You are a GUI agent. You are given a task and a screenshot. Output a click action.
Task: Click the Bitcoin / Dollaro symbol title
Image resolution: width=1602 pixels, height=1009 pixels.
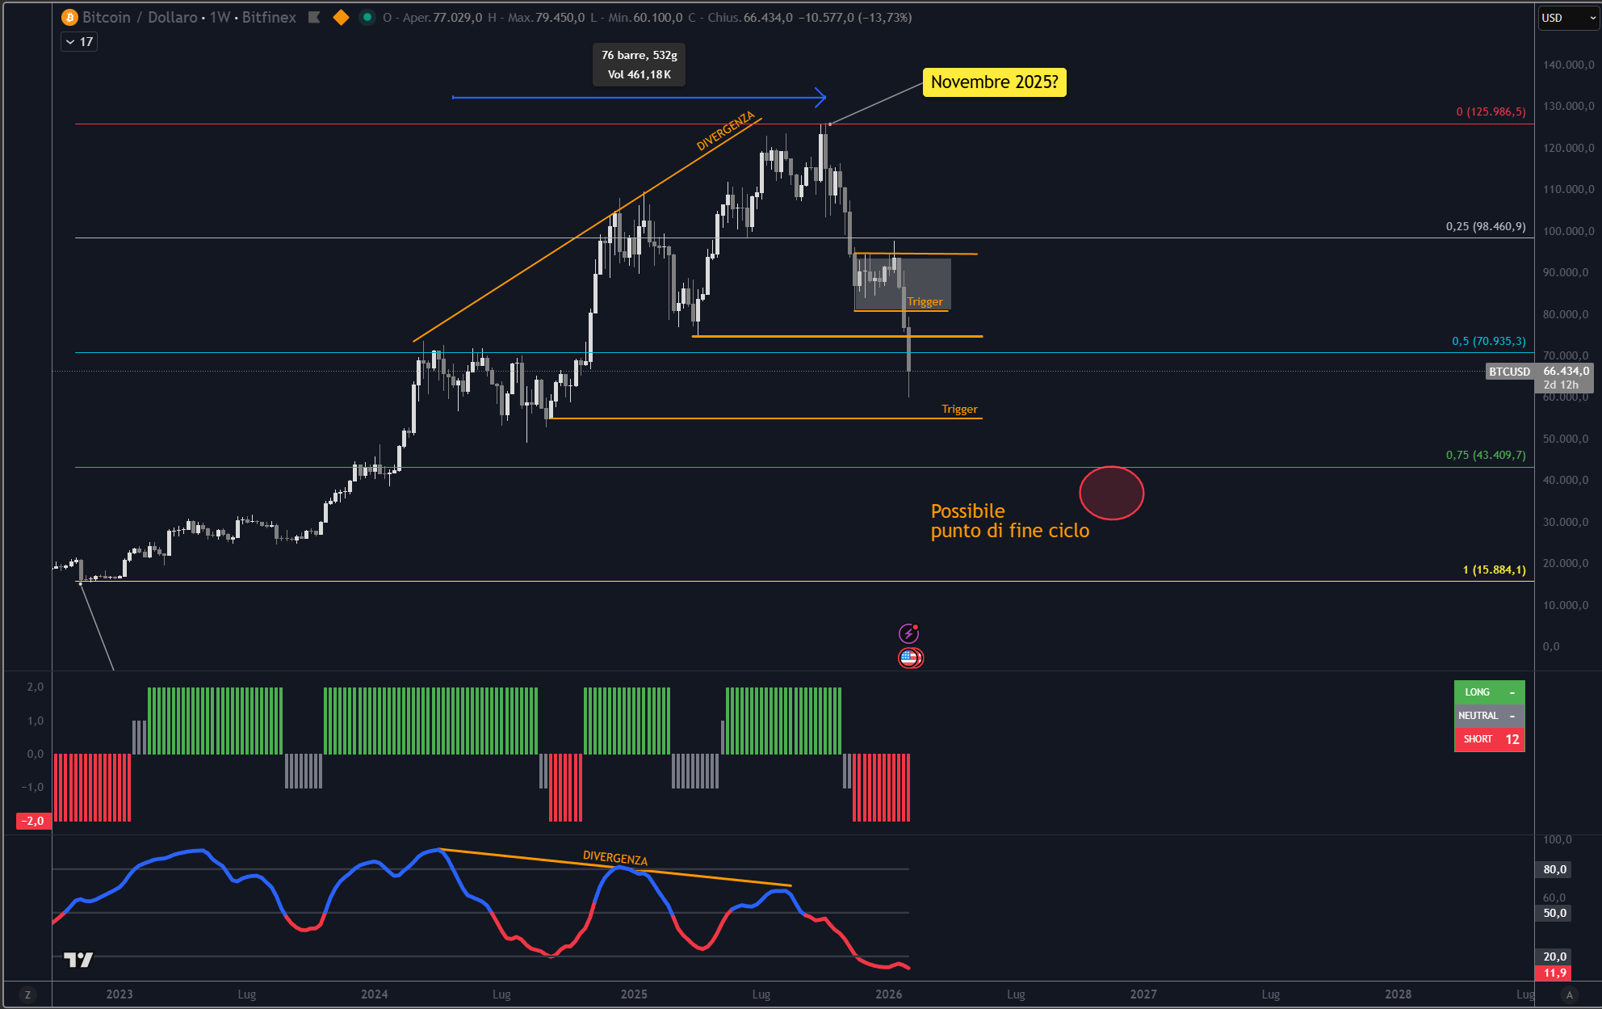(140, 18)
